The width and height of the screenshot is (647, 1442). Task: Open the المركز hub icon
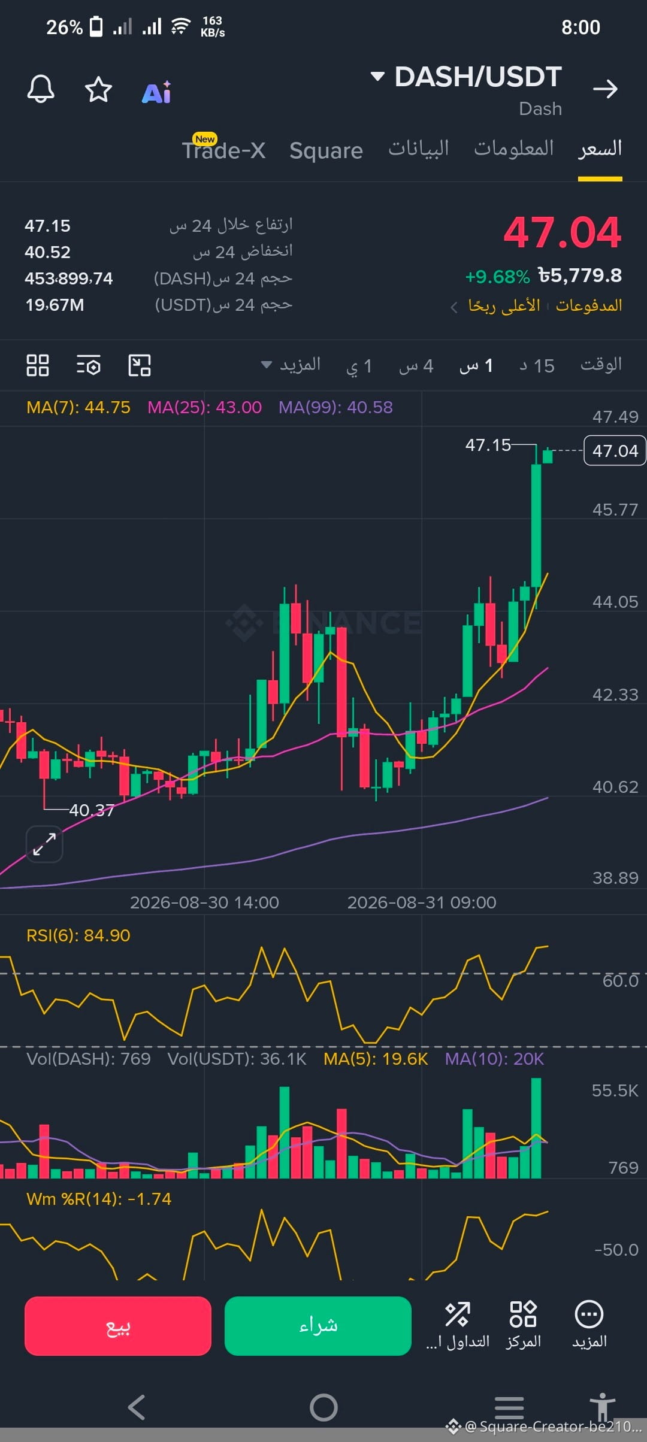click(523, 1326)
